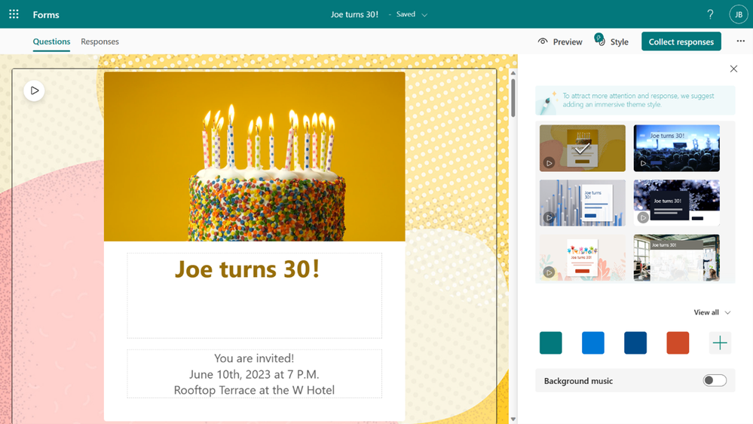Edit the "You are invited!" description box
Screen dimensions: 753x424
[255, 374]
